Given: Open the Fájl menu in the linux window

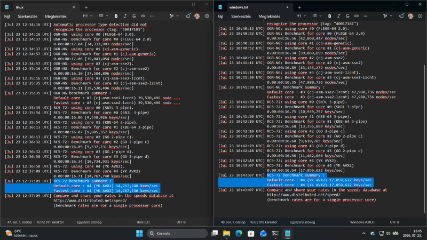Looking at the screenshot, I should pos(7,17).
